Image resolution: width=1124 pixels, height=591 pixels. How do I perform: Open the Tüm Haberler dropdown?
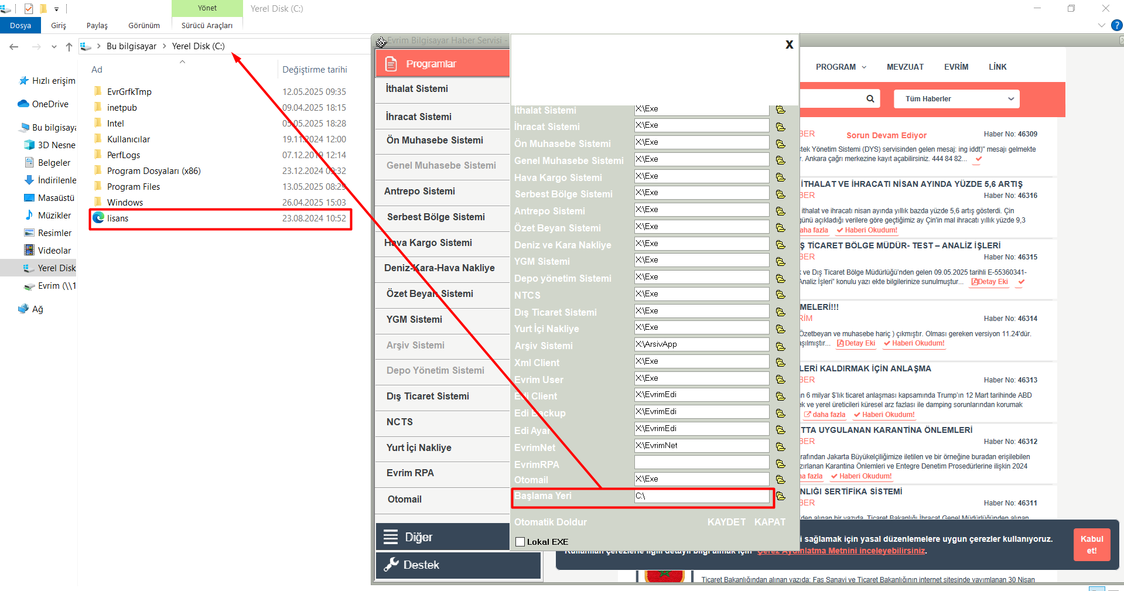click(956, 98)
